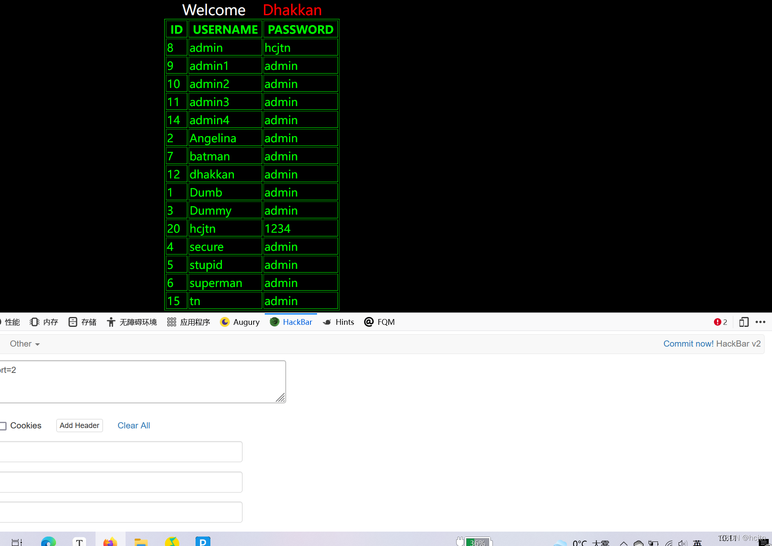The width and height of the screenshot is (772, 546).
Task: Click the responsive design mode icon
Action: [744, 322]
